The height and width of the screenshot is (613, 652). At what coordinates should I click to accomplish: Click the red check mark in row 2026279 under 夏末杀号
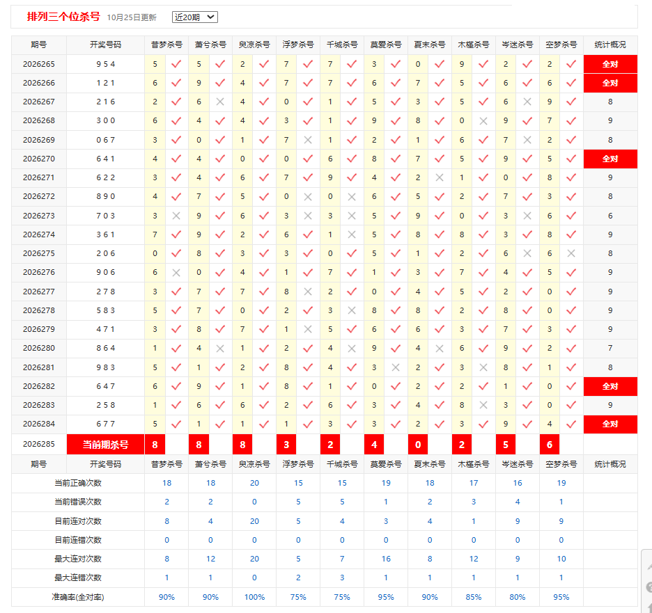pos(439,329)
